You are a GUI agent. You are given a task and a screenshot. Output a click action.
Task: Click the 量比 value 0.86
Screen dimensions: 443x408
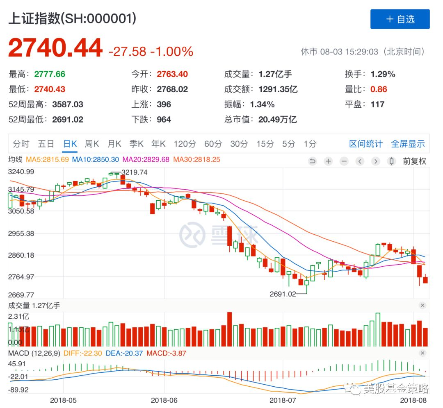[x=379, y=89]
